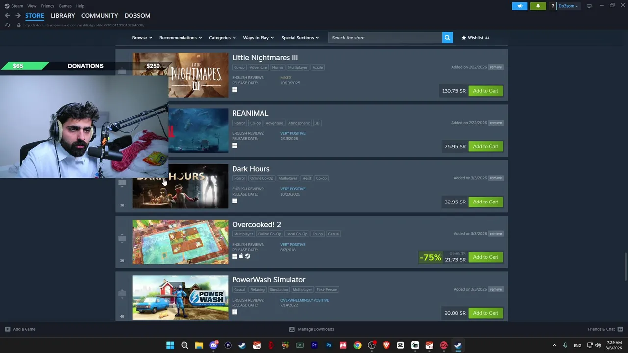Click the page vertical scrollbar thumb
The height and width of the screenshot is (353, 628).
click(x=625, y=268)
